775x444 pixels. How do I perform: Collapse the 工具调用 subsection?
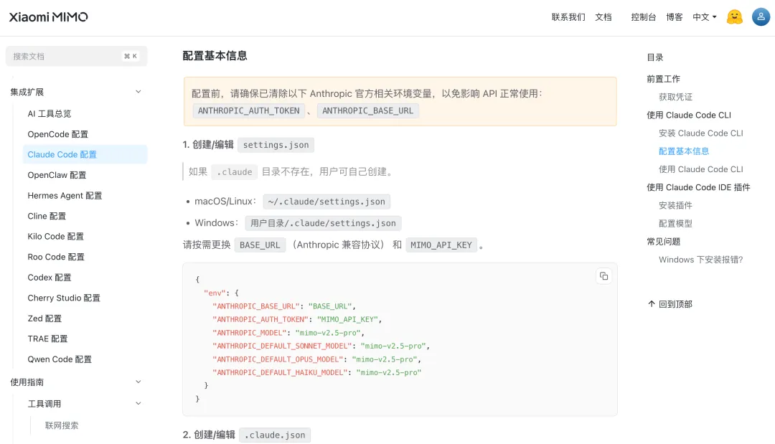click(x=138, y=404)
